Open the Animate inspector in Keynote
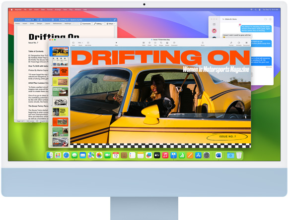 click(x=239, y=44)
